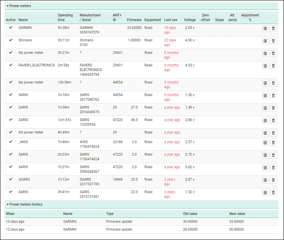Toggle active checkmark for SARIS 3396268367
Image resolution: width=284 pixels, height=240 pixels.
click(11, 167)
